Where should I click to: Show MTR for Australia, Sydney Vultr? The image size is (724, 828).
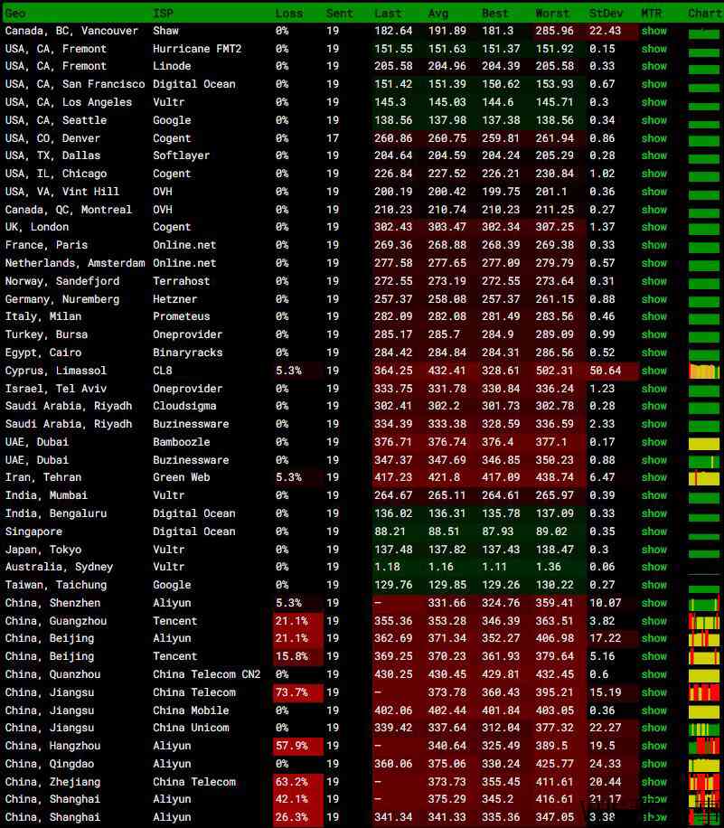[x=654, y=567]
